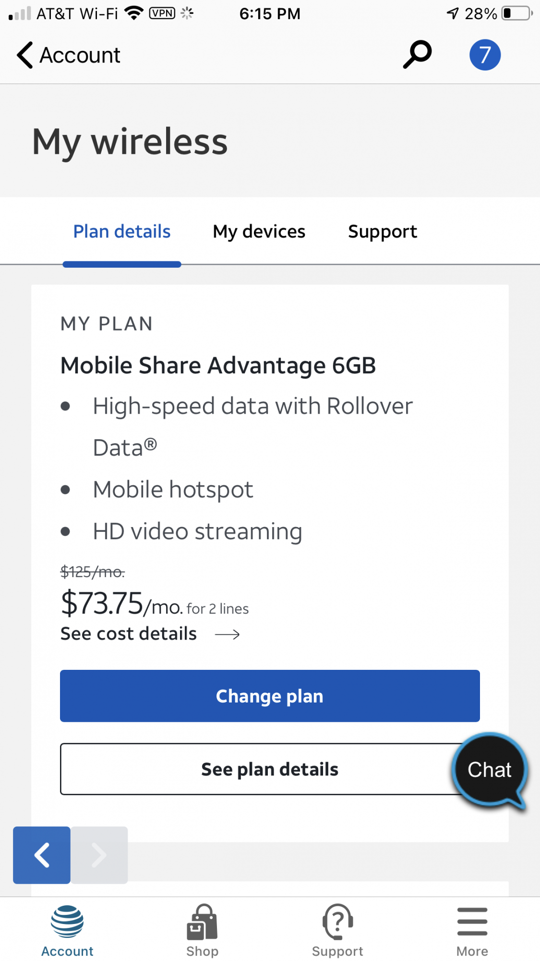Tap the search magnifier icon
Image resolution: width=540 pixels, height=961 pixels.
417,54
